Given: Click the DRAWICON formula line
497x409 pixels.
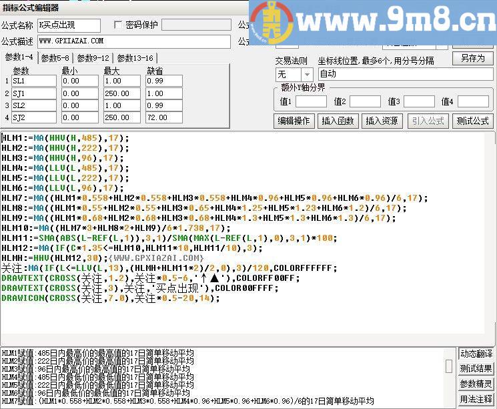Looking at the screenshot, I should [111, 298].
